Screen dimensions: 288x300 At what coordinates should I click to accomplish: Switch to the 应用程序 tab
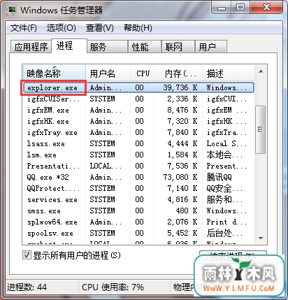pyautogui.click(x=31, y=47)
